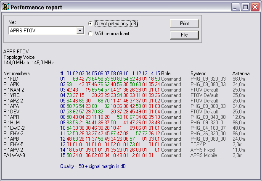Click antenna height 48,0m

239,128
